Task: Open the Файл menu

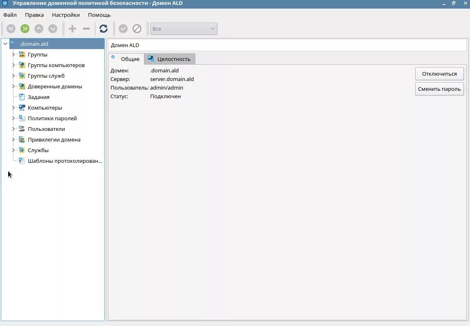Action: tap(10, 15)
